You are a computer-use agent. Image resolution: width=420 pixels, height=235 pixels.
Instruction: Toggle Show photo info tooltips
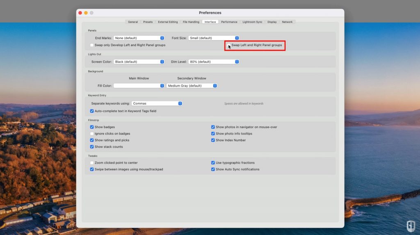coord(213,134)
